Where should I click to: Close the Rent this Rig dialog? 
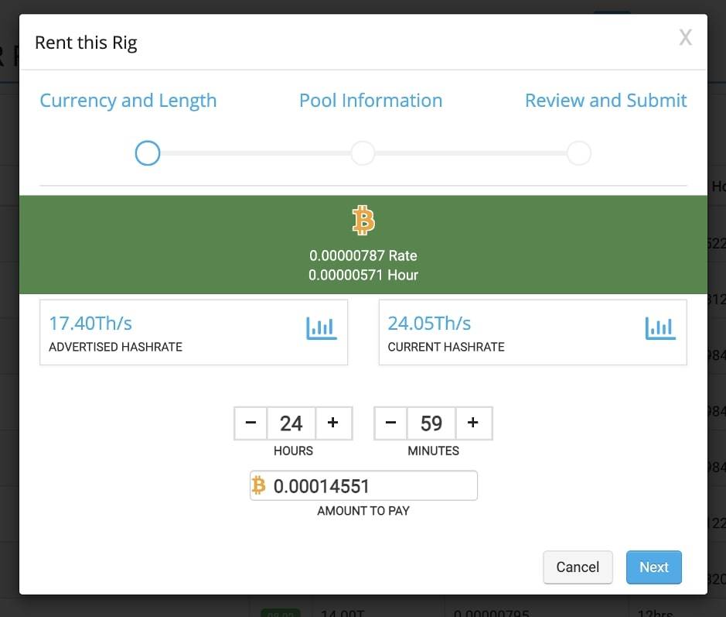[685, 38]
